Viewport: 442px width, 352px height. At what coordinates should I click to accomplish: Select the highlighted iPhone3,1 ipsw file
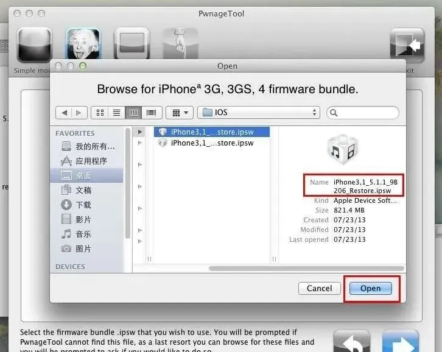click(x=212, y=132)
